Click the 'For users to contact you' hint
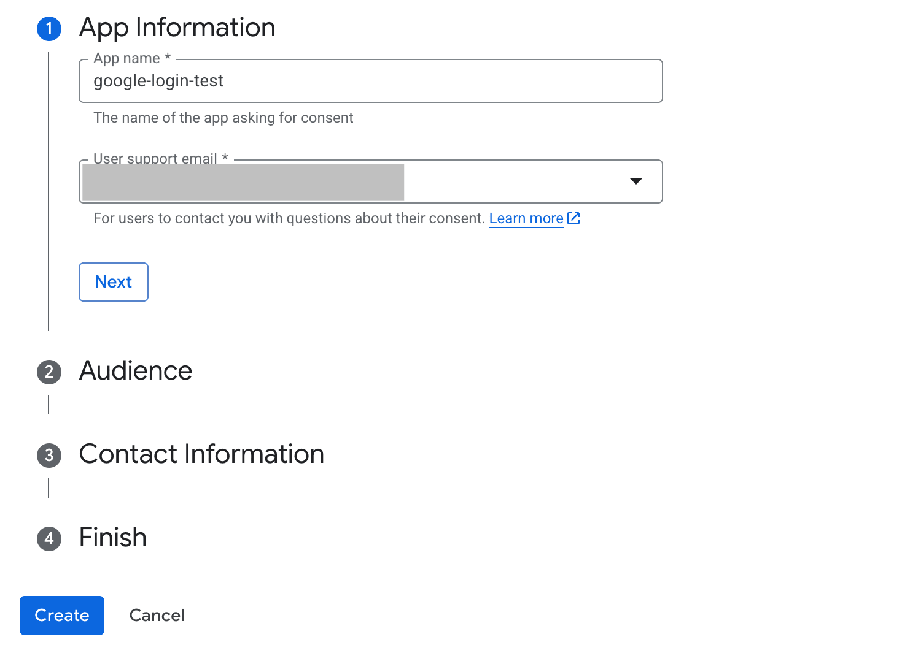The image size is (921, 672). coord(289,219)
